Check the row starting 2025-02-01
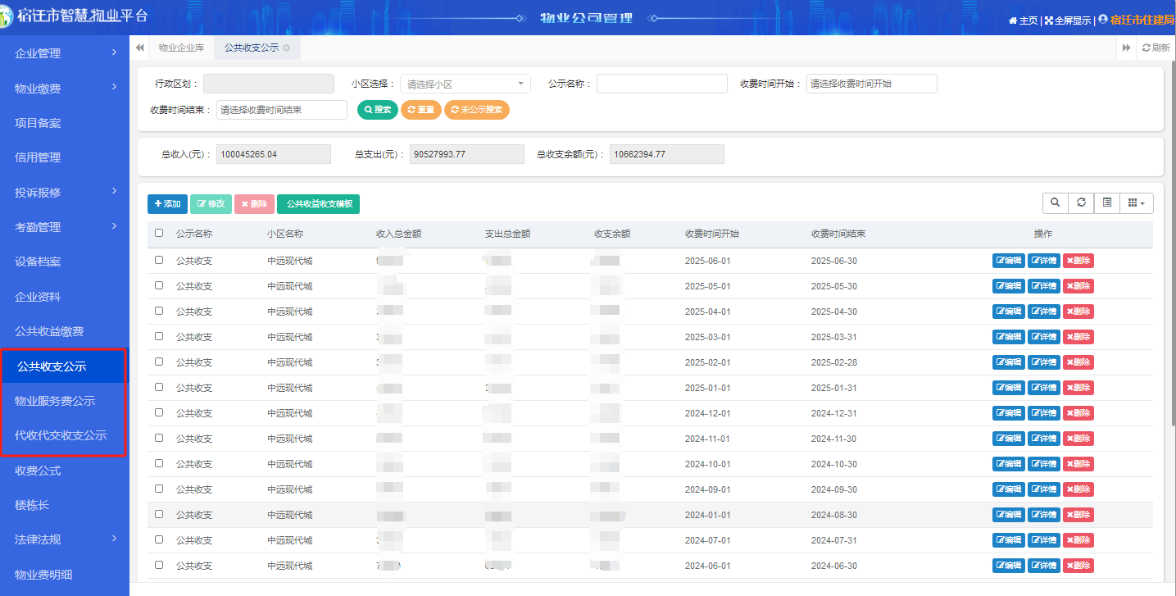Image resolution: width=1176 pixels, height=596 pixels. point(159,362)
